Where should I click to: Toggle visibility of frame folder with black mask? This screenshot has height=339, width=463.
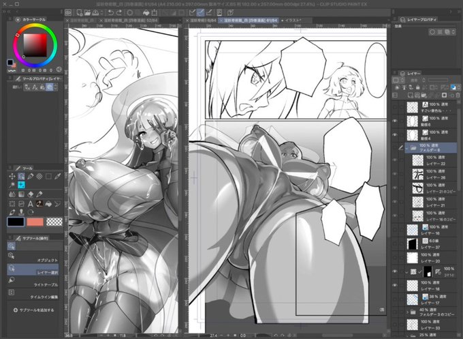point(395,271)
